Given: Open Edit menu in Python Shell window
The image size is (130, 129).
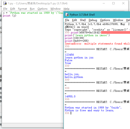Looking at the screenshot, I should click(x=75, y=20).
